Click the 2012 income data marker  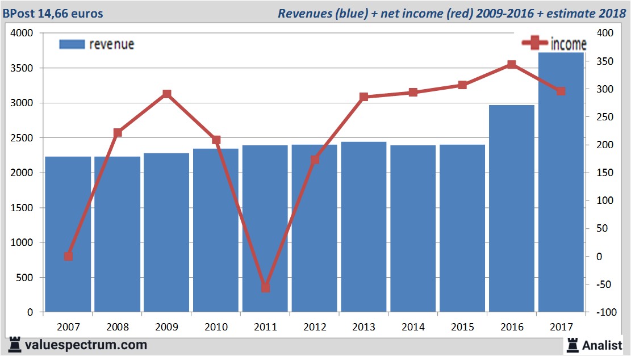[x=315, y=160]
